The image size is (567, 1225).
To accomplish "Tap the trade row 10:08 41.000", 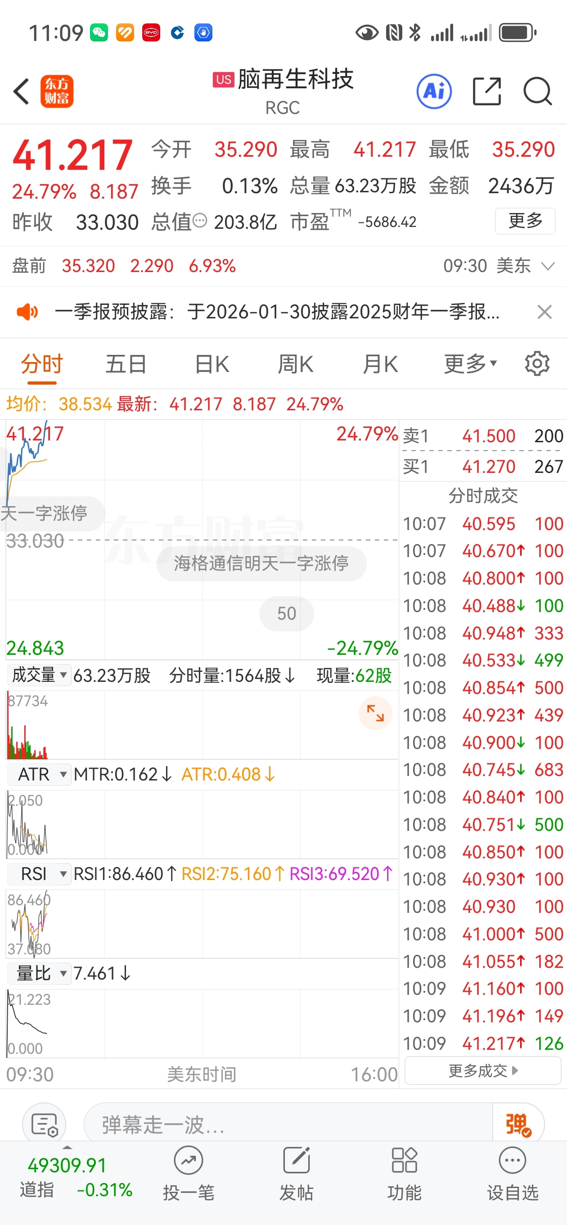I will [x=483, y=934].
